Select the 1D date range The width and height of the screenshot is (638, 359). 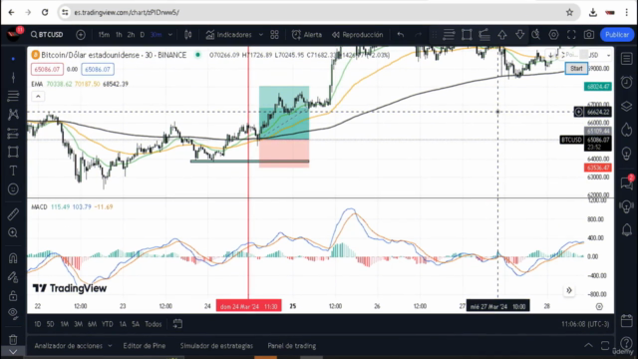pos(38,324)
